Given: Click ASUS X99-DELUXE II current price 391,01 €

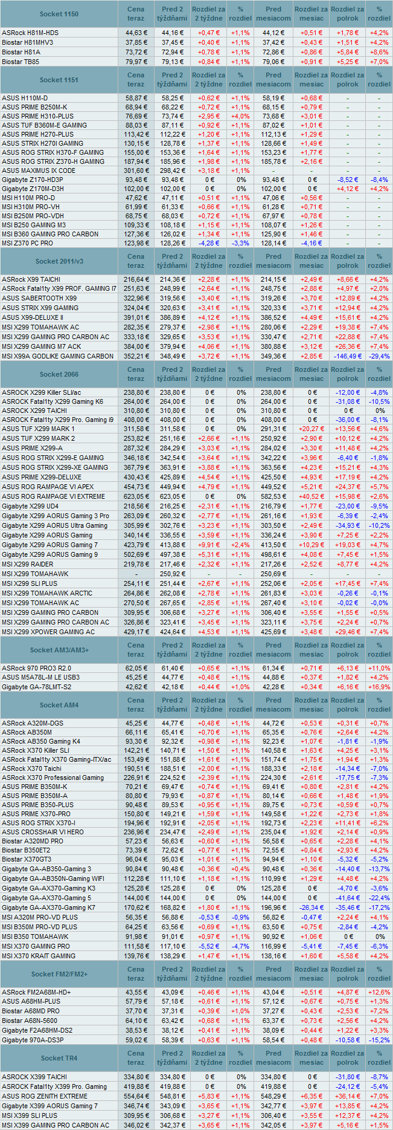Looking at the screenshot, I should tap(136, 317).
